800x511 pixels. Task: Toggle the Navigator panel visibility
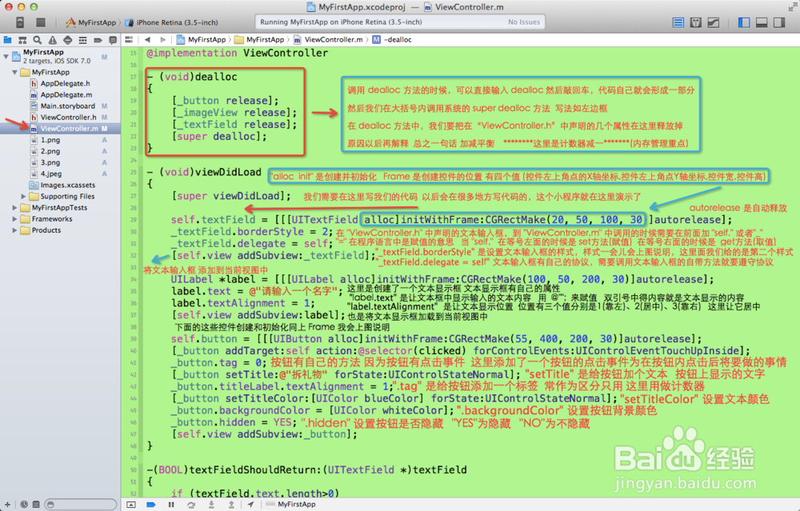click(x=744, y=22)
